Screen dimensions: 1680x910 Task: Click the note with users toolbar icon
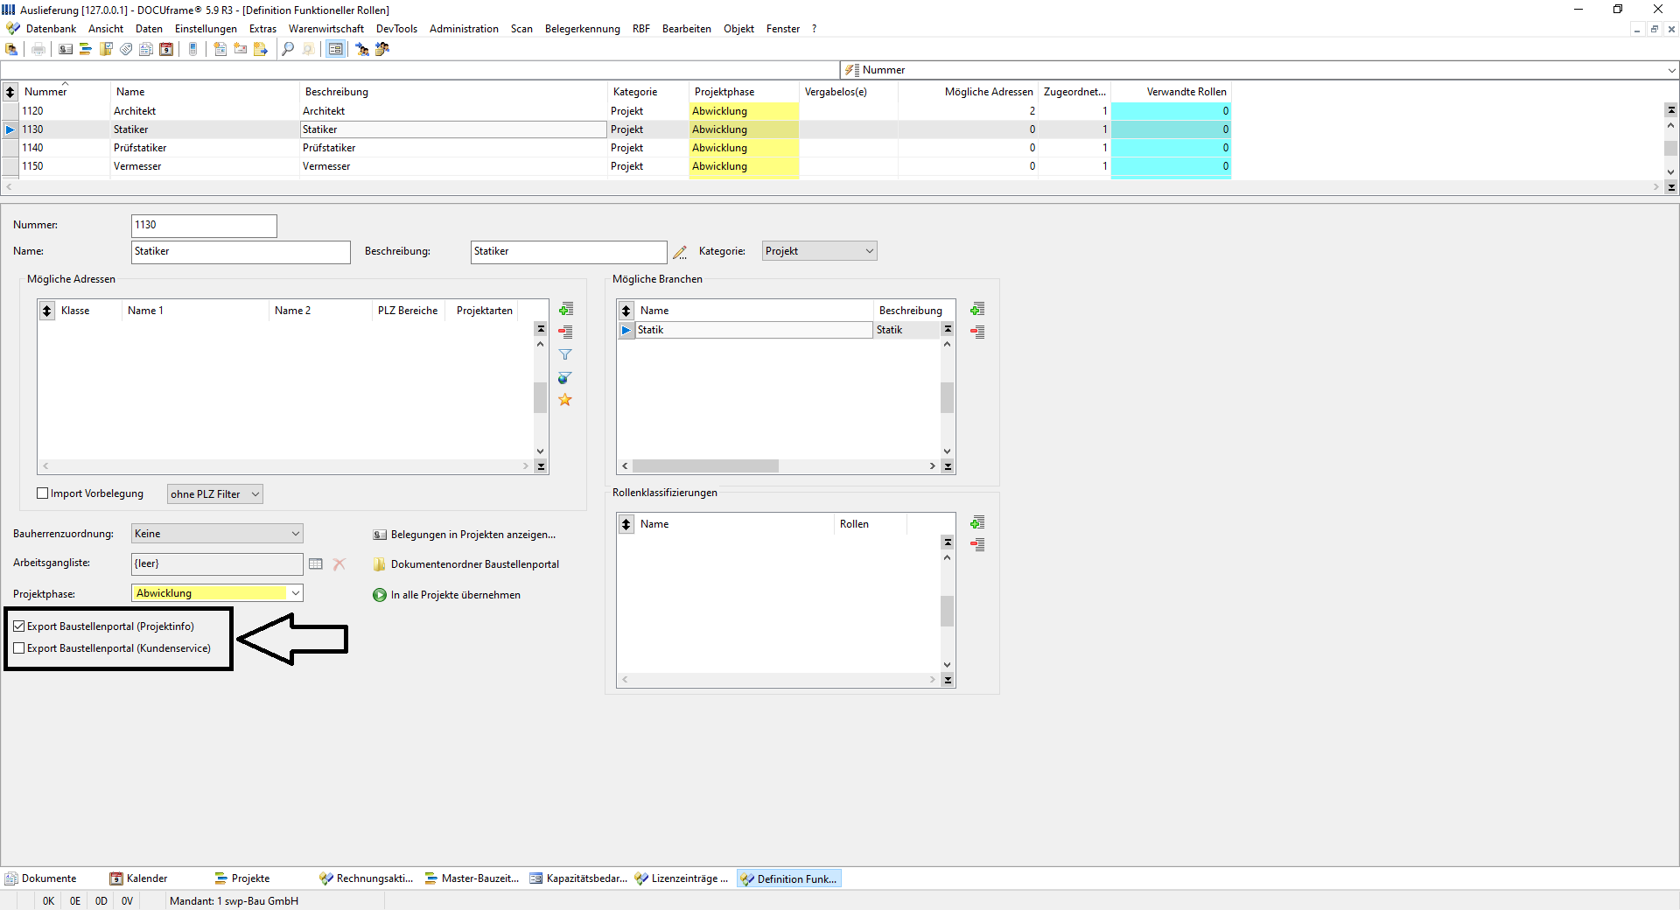pyautogui.click(x=382, y=49)
